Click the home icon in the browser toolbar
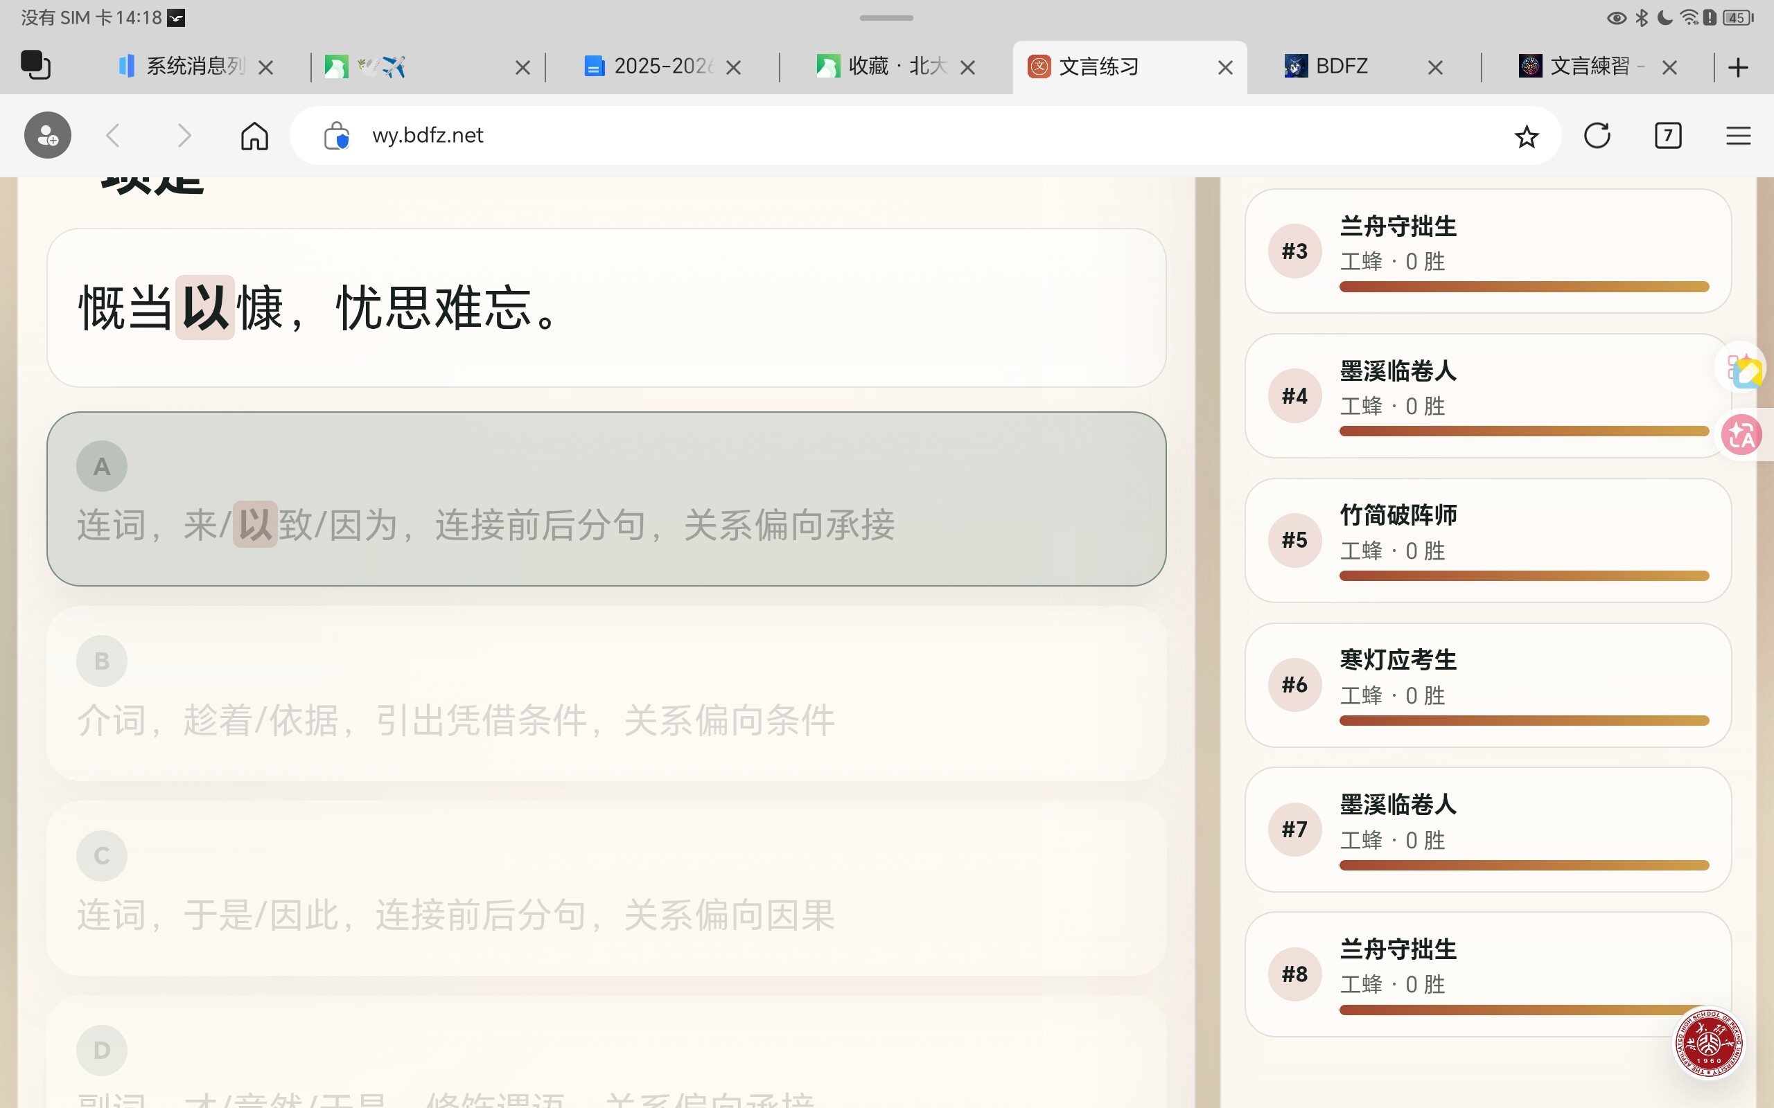Screen dimensions: 1774x1108 pos(254,136)
